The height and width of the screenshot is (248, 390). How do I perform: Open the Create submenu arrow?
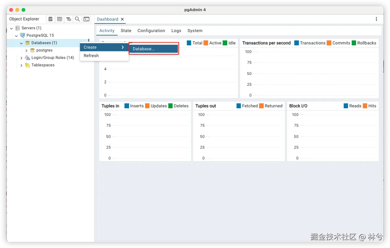[123, 47]
